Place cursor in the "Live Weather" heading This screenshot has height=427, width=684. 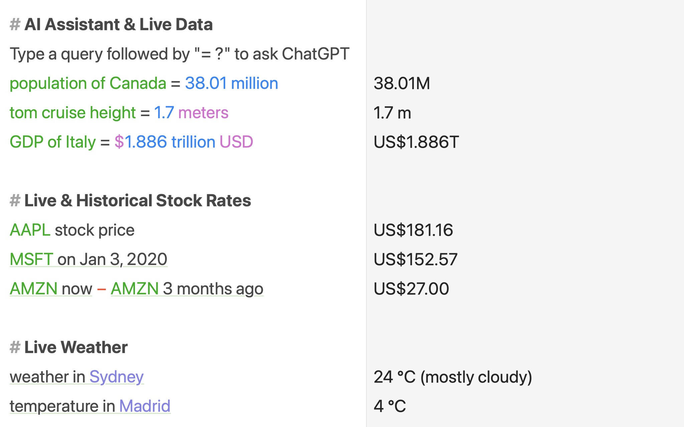[x=76, y=347]
